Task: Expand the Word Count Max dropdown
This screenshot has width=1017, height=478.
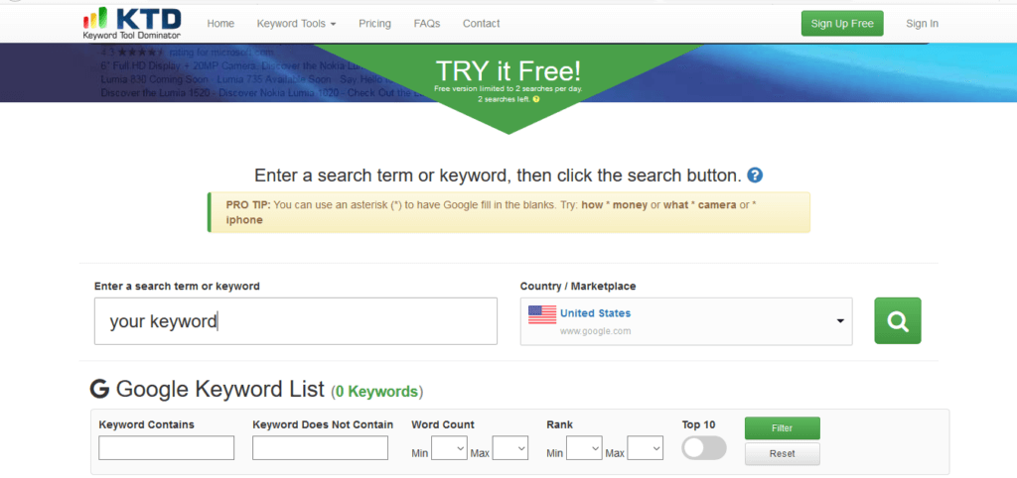Action: [x=509, y=449]
